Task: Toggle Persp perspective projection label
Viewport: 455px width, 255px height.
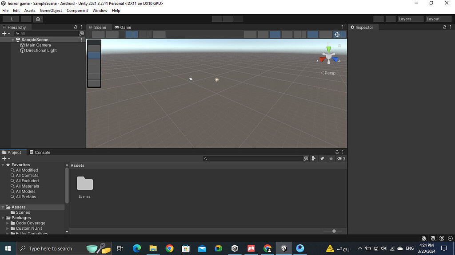Action: point(328,73)
